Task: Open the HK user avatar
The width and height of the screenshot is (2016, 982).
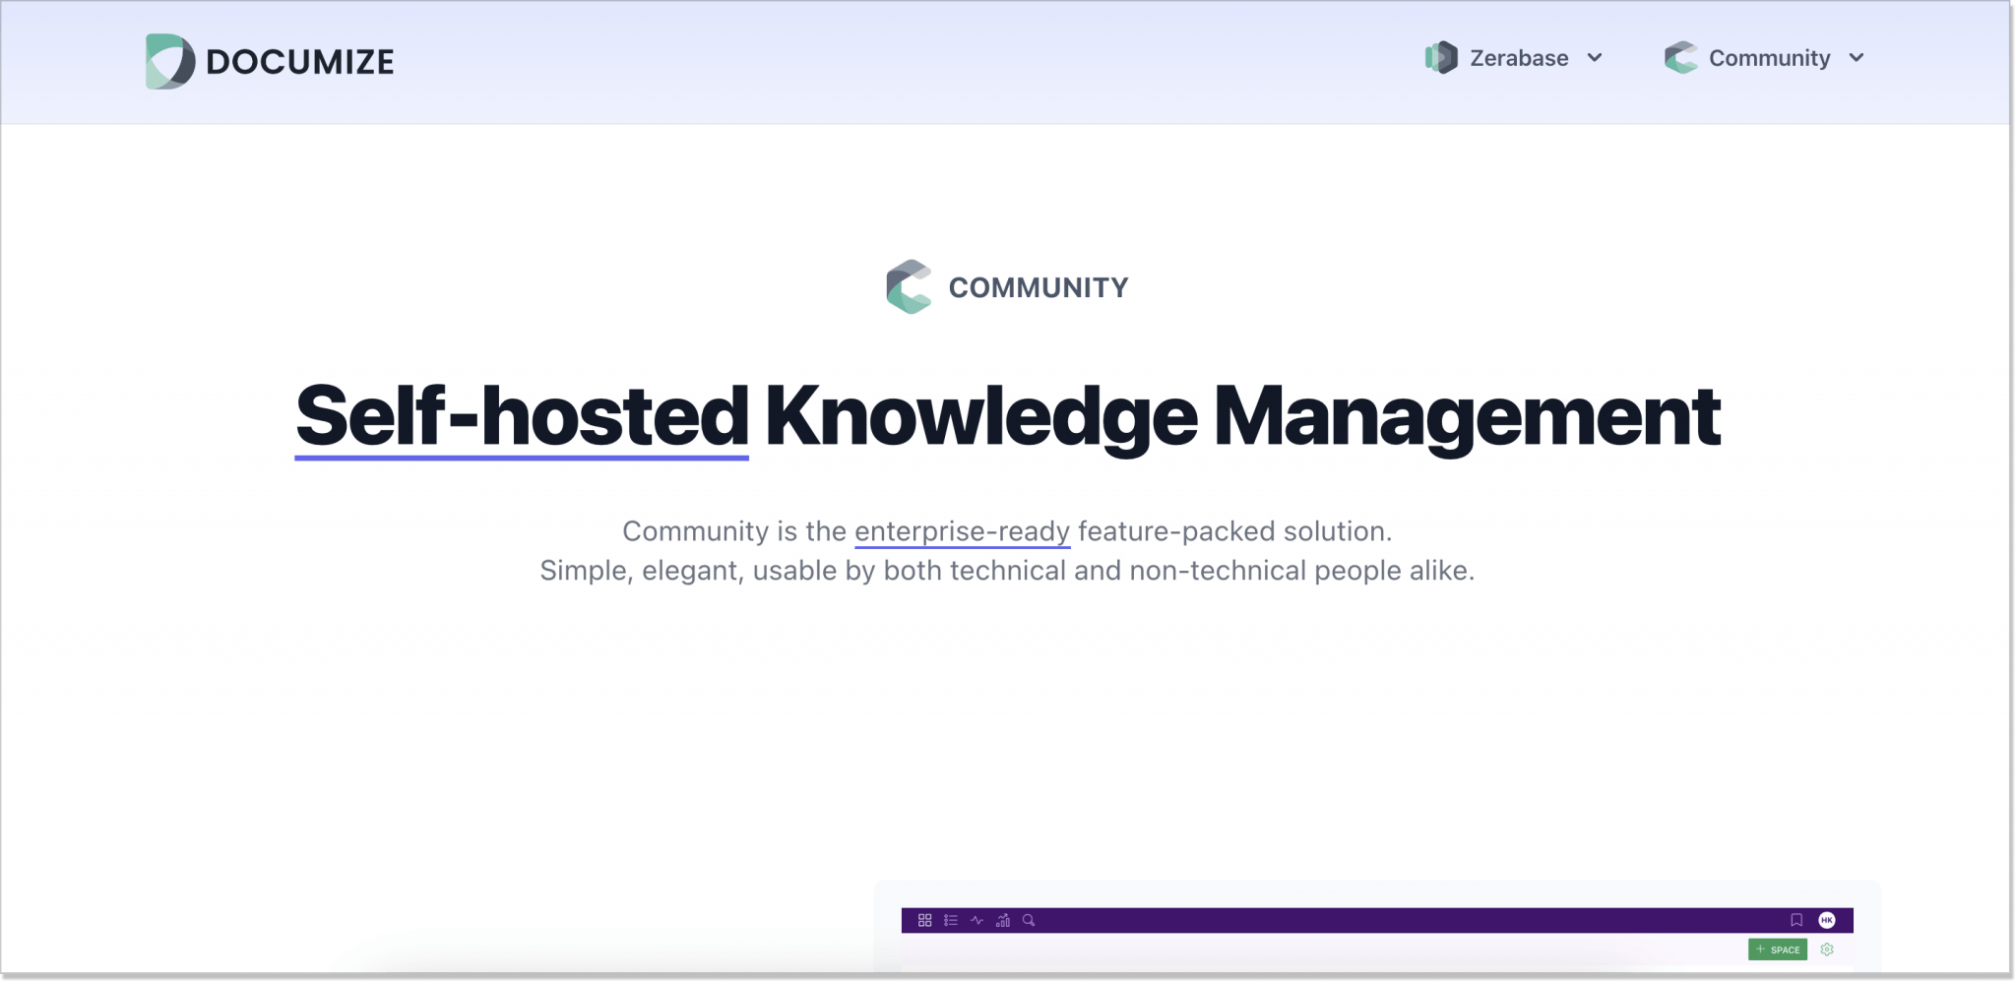Action: coord(1827,920)
